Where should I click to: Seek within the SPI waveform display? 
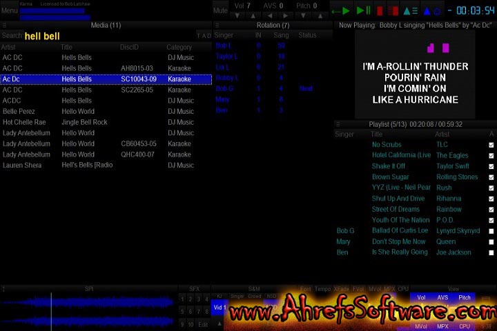[88, 312]
